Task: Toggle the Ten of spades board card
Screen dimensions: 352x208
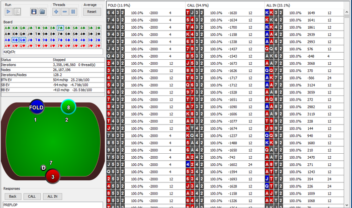Action: 38,34
